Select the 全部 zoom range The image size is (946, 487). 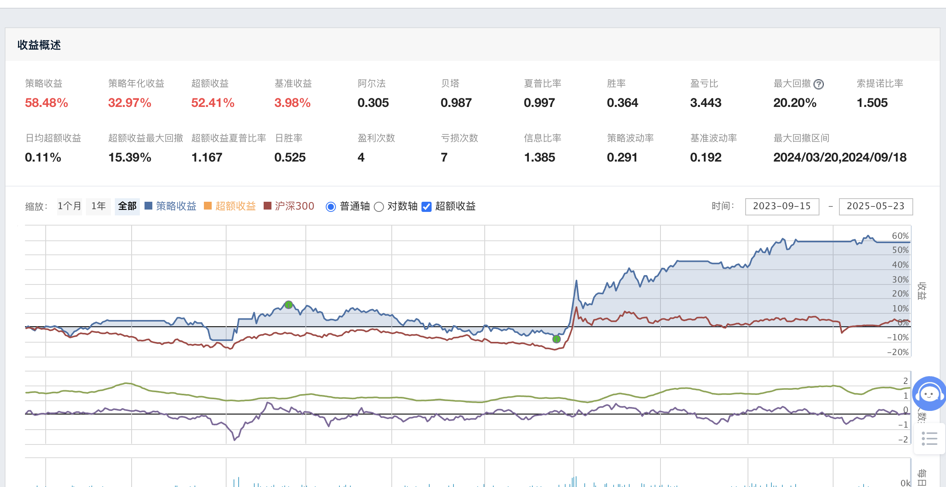(127, 206)
